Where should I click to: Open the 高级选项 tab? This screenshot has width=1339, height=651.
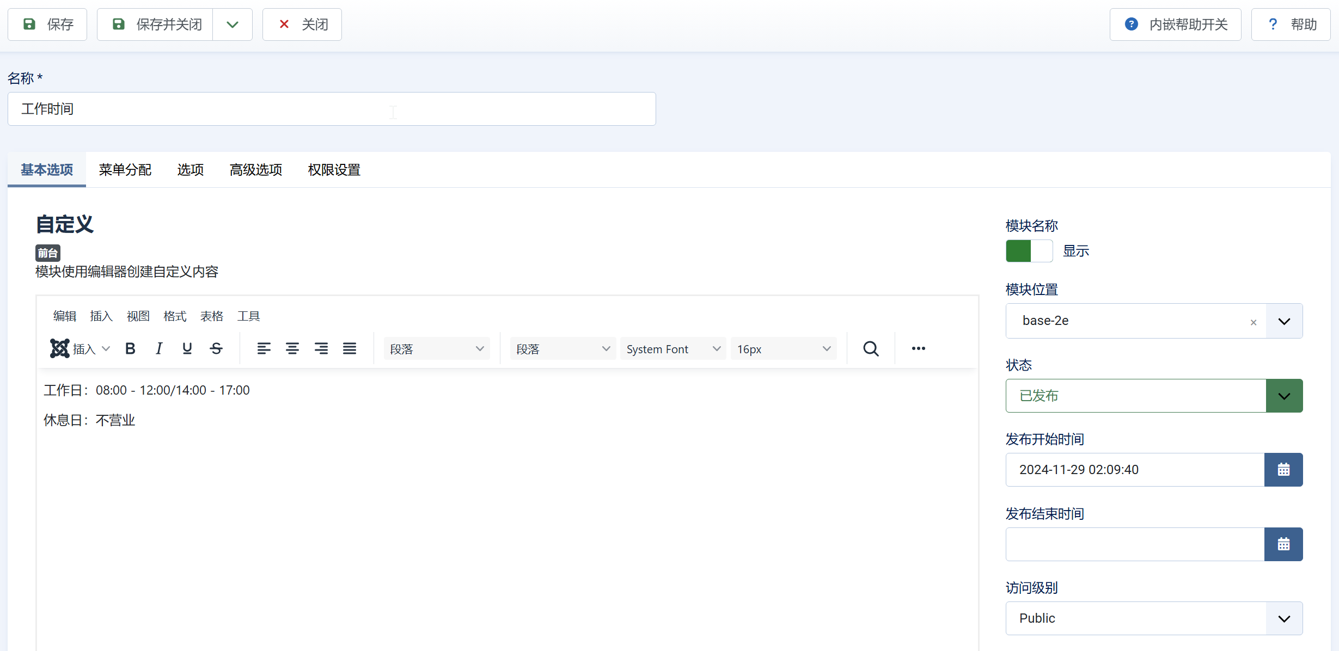(256, 170)
